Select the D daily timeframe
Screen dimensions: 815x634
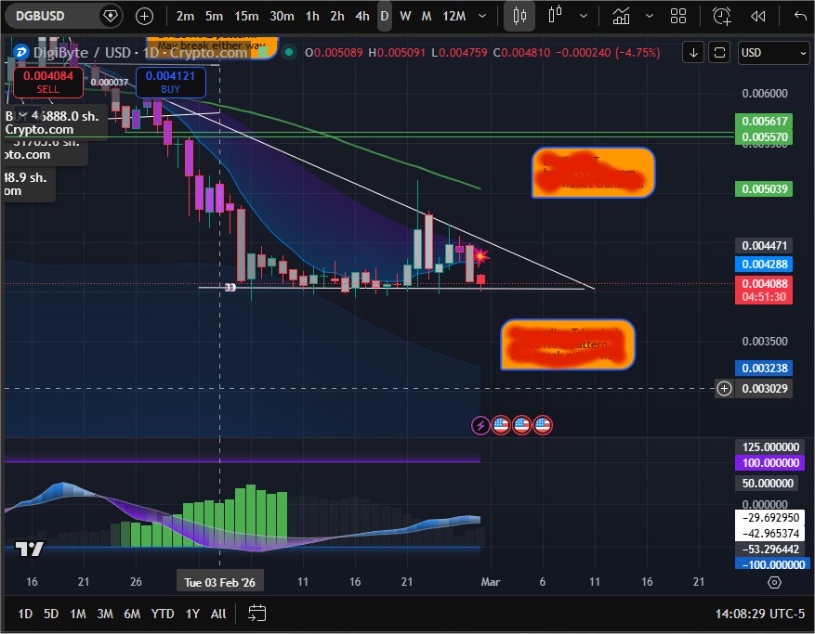[385, 17]
